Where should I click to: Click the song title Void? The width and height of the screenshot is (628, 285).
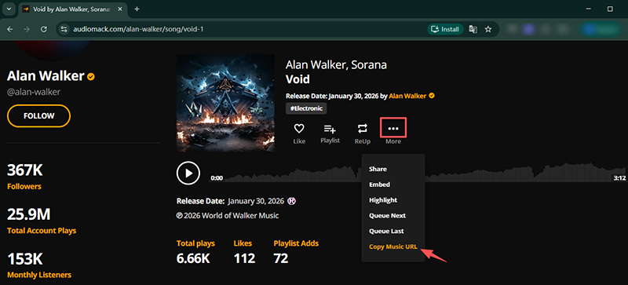[x=298, y=79]
